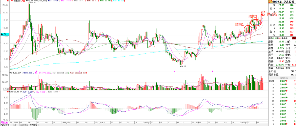Screen dimensions: 296x126
Task: Select the 存为模板 tab
Action: pos(33,125)
